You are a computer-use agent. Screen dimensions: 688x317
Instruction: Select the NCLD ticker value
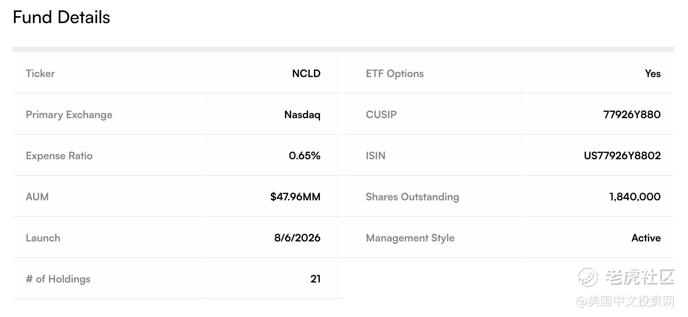tap(306, 73)
